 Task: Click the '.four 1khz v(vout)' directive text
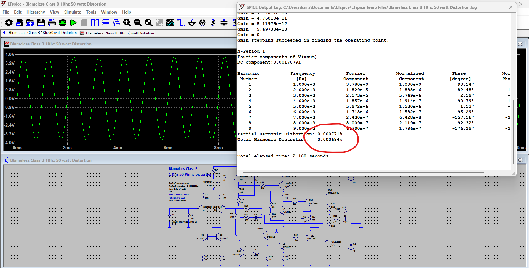177,189
